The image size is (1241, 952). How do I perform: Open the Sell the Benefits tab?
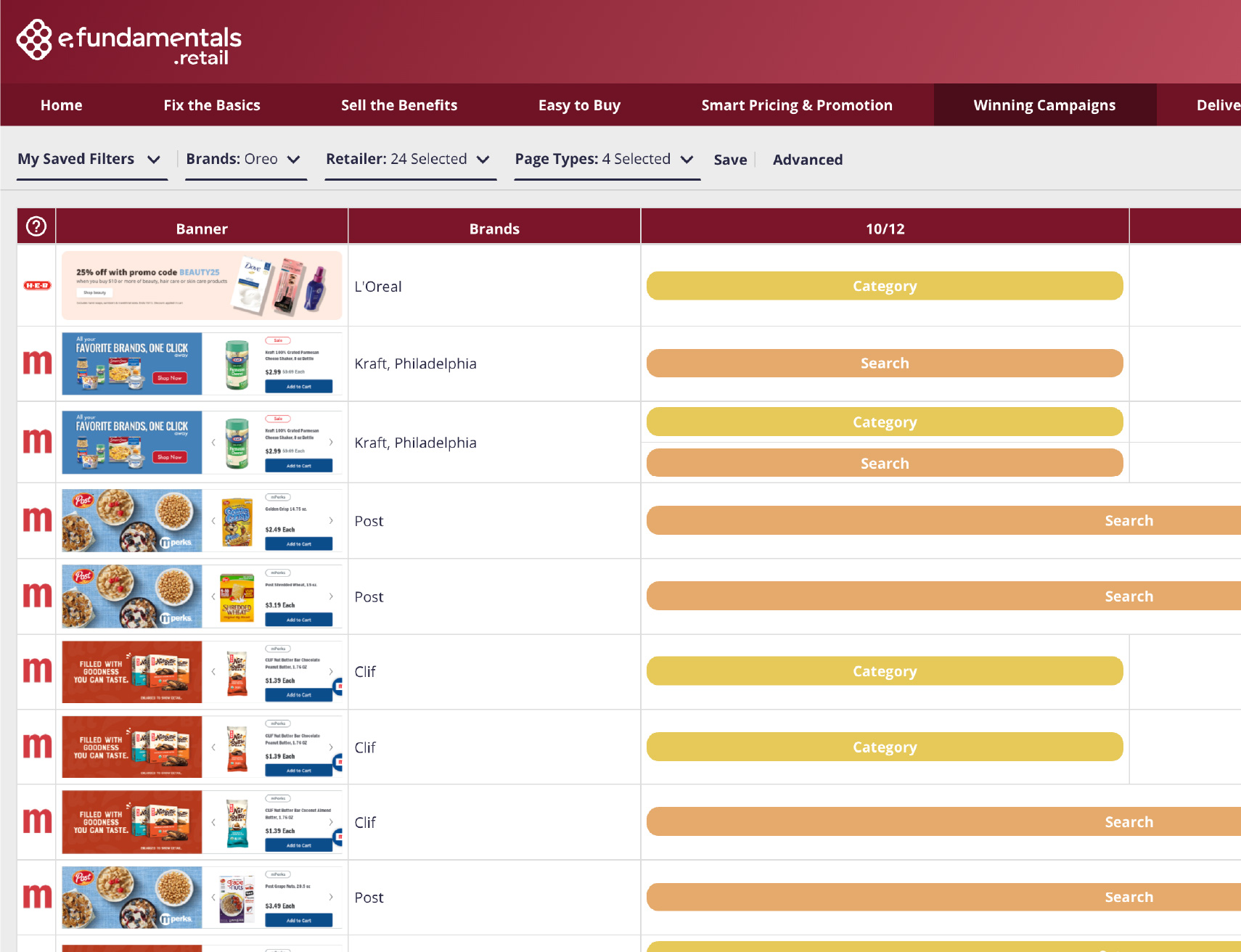(399, 105)
